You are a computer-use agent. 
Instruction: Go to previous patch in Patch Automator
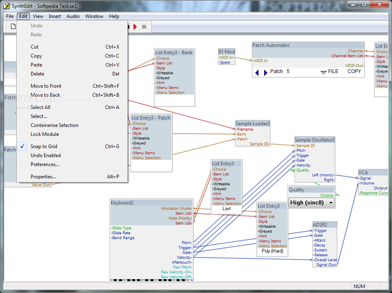(x=257, y=72)
